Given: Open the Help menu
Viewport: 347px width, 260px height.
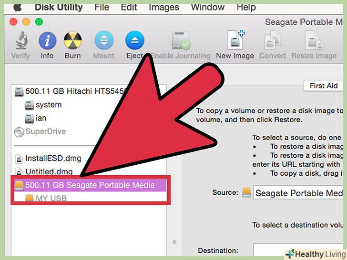Looking at the screenshot, I should coord(246,7).
